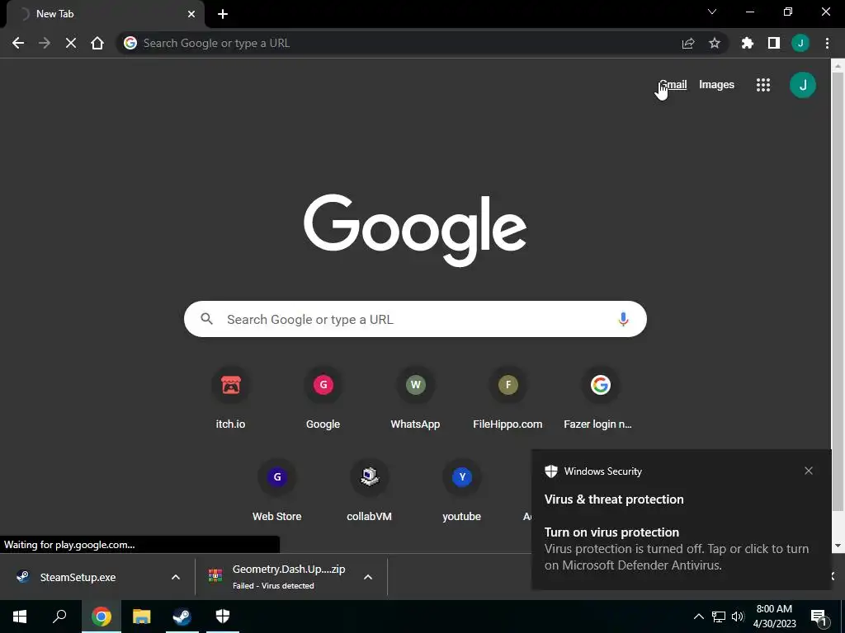Click the Google search box on page

pyautogui.click(x=415, y=319)
